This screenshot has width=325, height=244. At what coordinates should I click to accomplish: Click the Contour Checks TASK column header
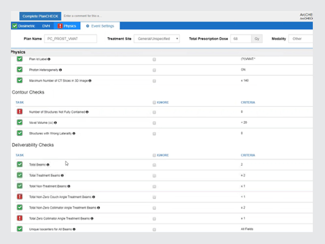point(19,102)
